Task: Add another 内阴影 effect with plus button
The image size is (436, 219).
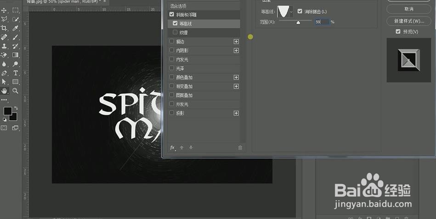Action: click(236, 51)
